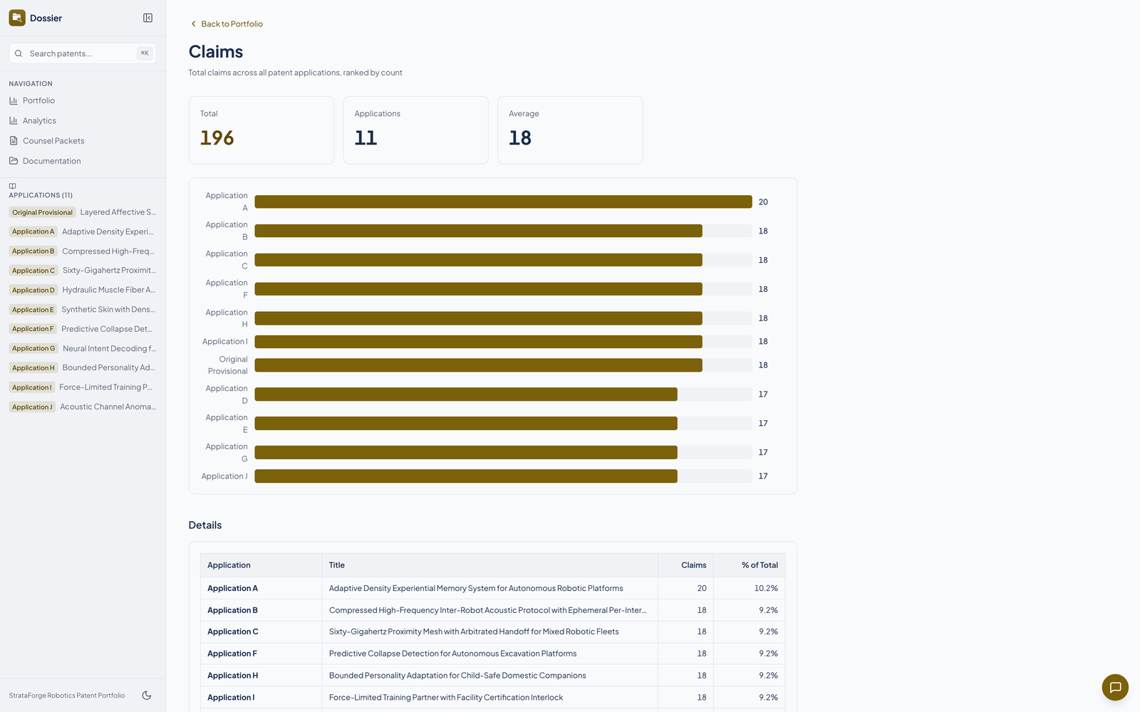Click Application J bar in chart
Image resolution: width=1140 pixels, height=712 pixels.
(466, 476)
